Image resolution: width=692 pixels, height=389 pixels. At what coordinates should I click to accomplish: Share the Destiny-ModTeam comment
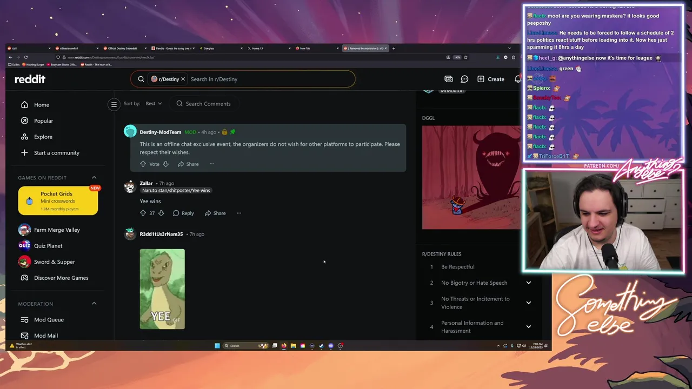click(188, 164)
